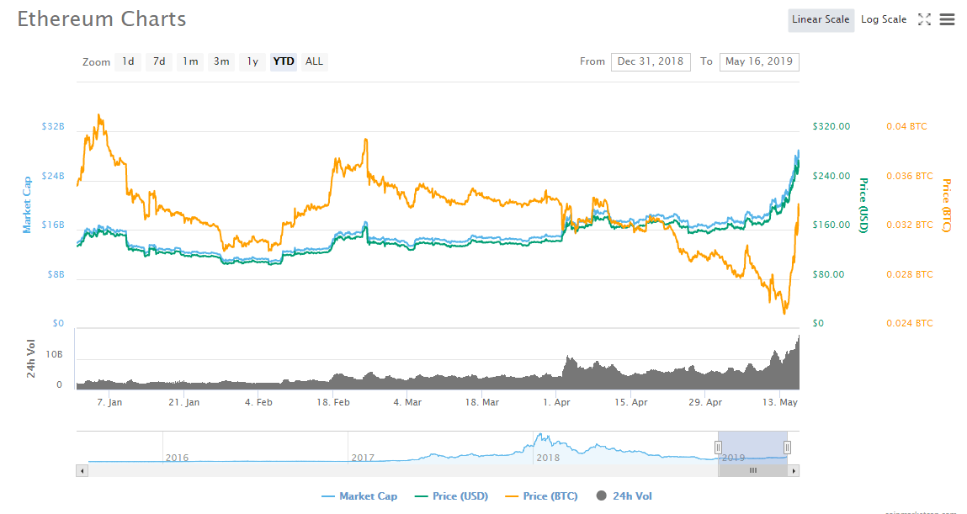Select the 1y zoom preset
The image size is (967, 514).
point(252,61)
